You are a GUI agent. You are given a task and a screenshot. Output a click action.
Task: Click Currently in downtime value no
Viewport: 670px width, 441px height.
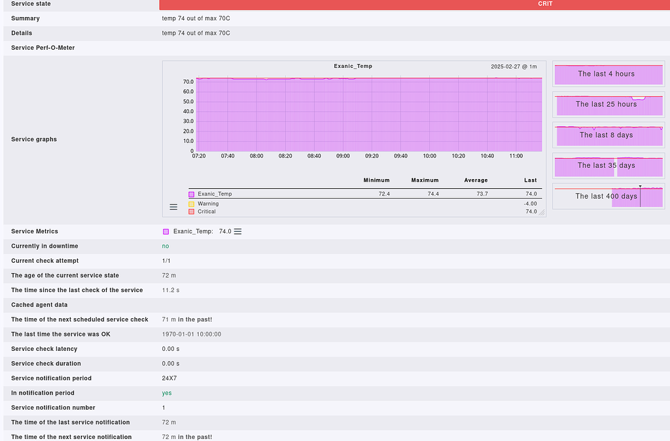166,246
